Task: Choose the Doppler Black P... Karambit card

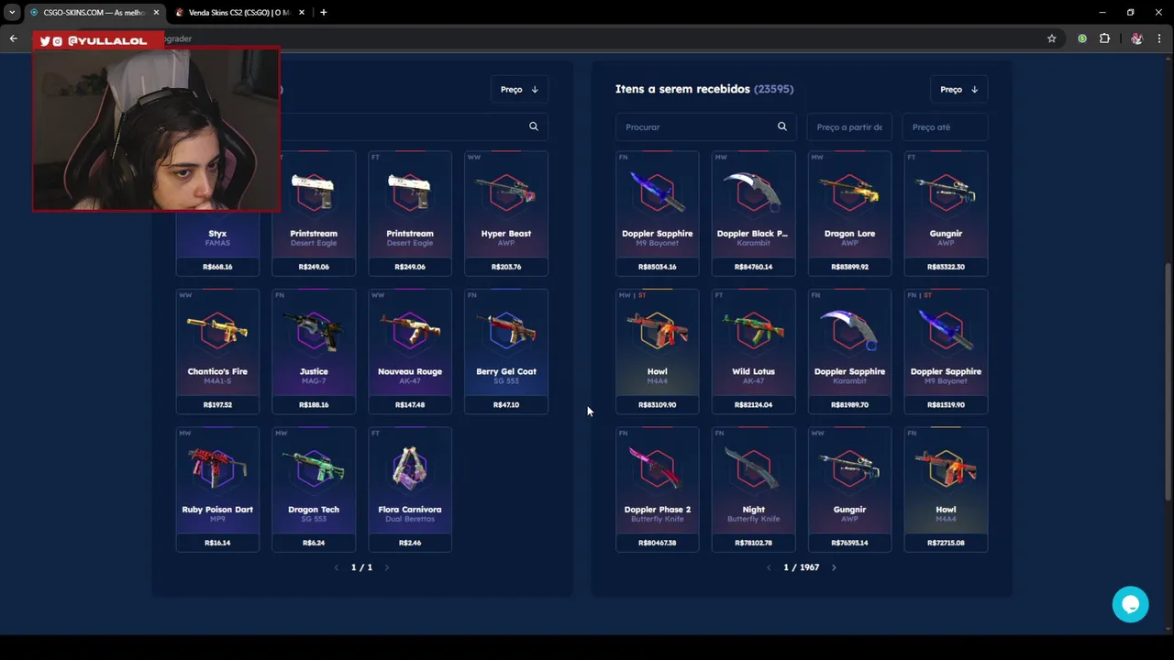Action: [x=753, y=214]
